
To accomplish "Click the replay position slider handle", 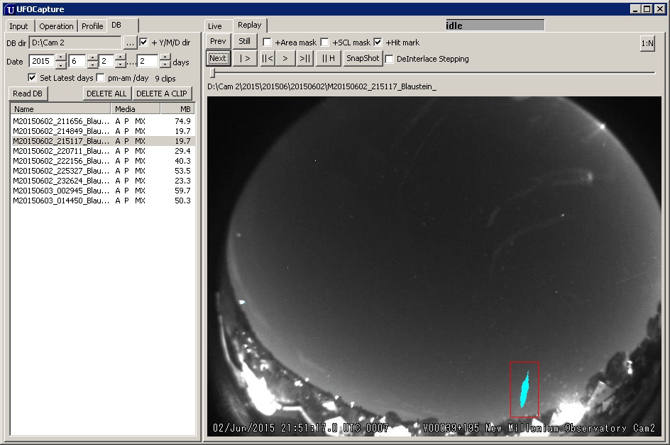I will point(212,73).
